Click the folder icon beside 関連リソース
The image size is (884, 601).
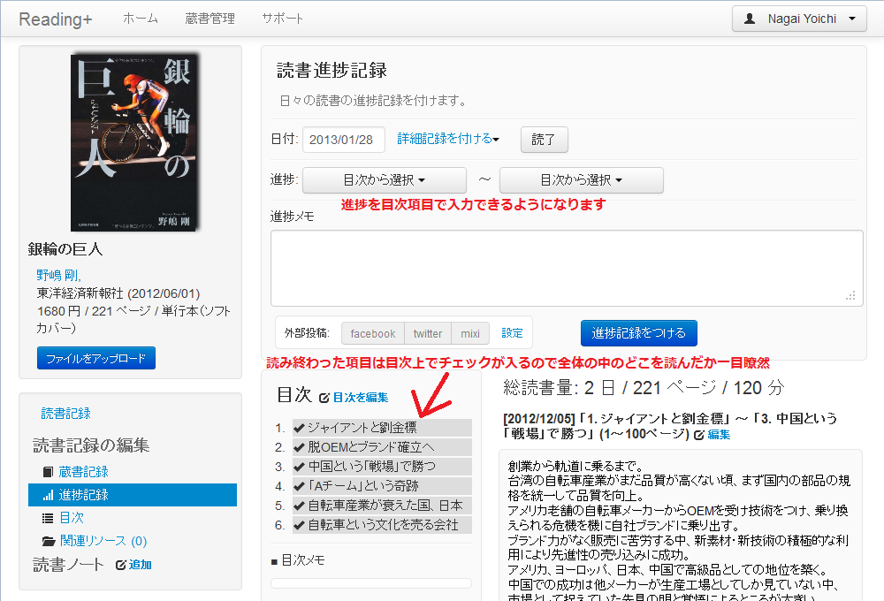point(49,541)
